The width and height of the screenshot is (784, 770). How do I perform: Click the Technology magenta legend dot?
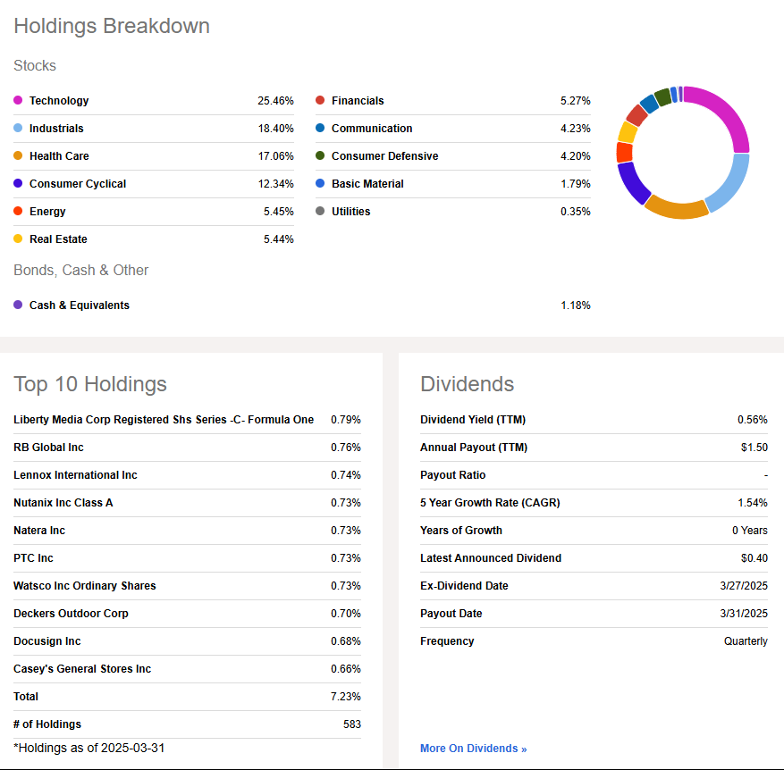click(18, 101)
